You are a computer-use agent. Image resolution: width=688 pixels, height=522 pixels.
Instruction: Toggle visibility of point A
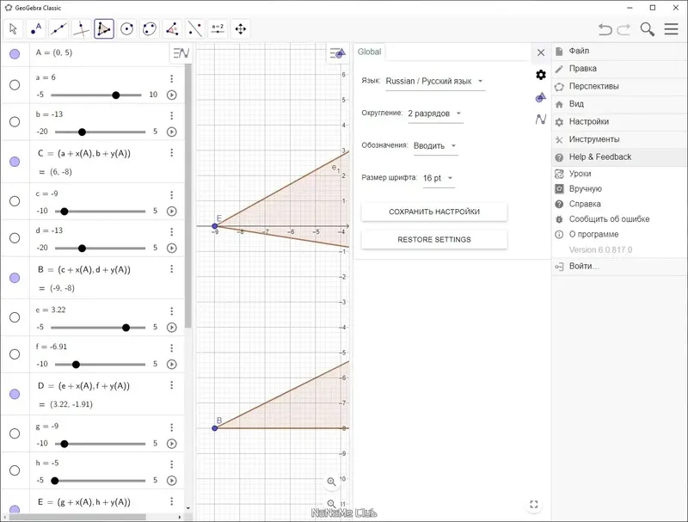[x=15, y=54]
